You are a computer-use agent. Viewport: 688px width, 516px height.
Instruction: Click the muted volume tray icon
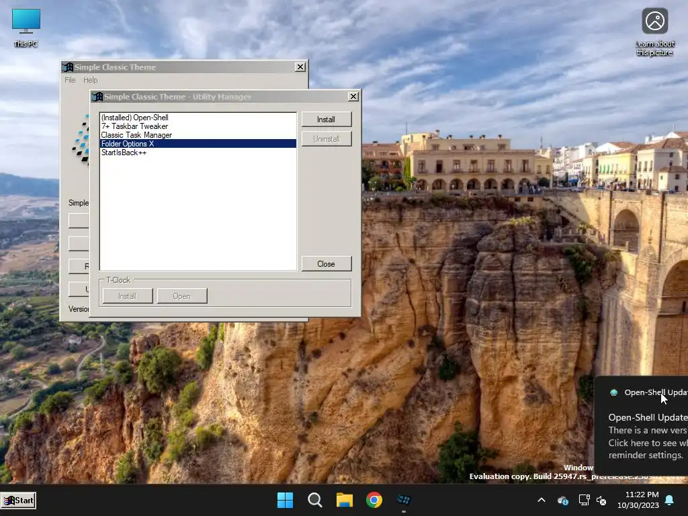pyautogui.click(x=601, y=500)
